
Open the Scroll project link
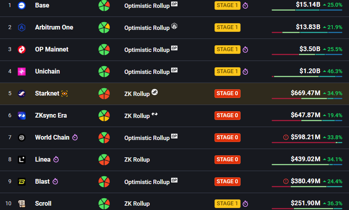43,204
